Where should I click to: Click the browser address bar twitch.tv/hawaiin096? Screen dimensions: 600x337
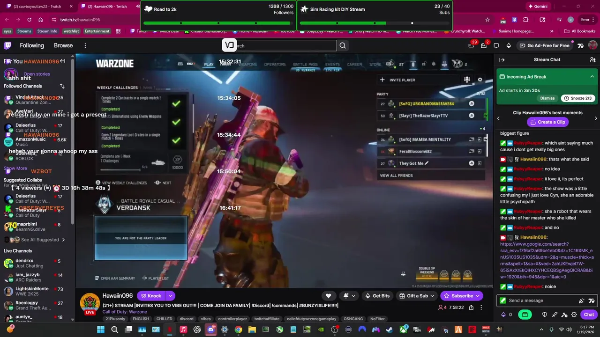tap(80, 20)
